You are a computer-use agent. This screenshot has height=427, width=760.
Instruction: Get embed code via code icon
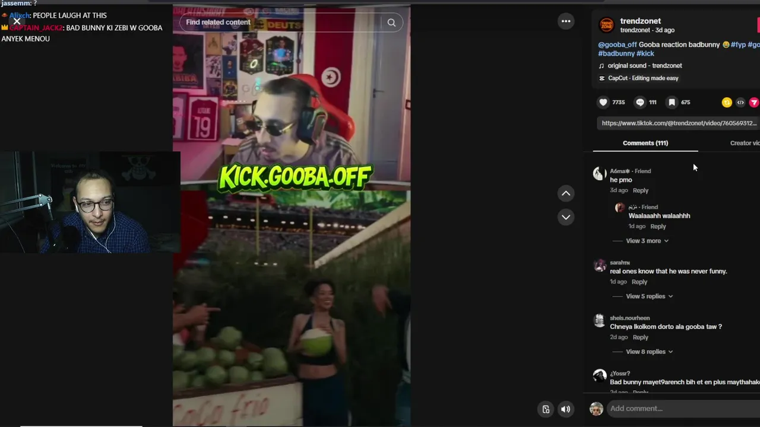point(740,103)
